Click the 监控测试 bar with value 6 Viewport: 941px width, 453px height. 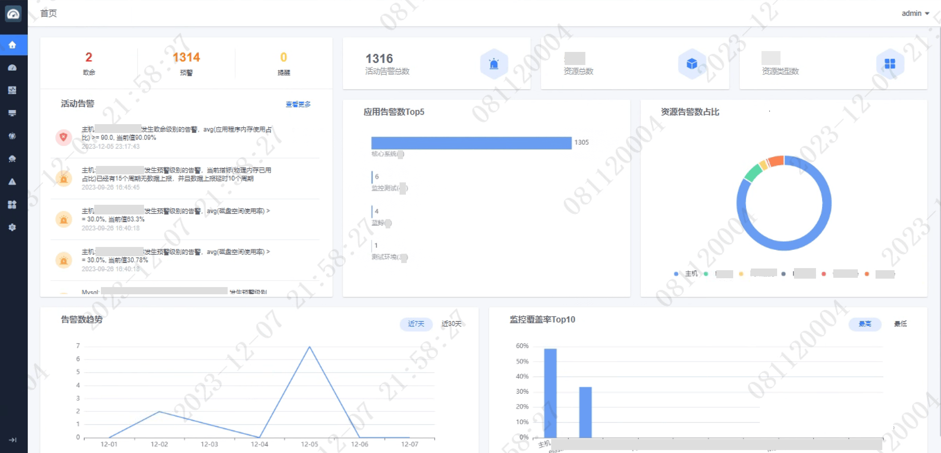(372, 177)
